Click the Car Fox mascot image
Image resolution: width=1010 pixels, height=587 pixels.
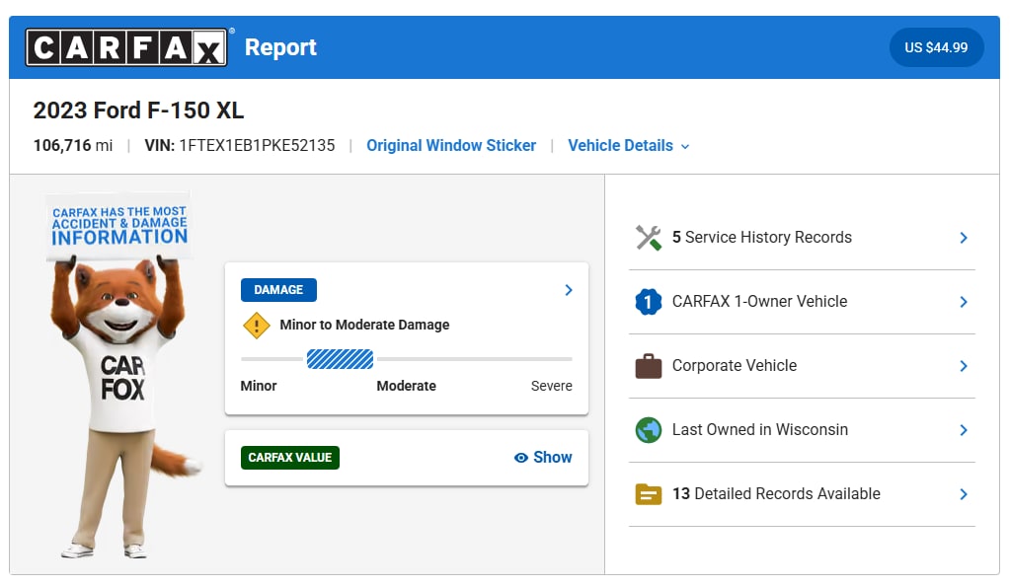tap(119, 375)
